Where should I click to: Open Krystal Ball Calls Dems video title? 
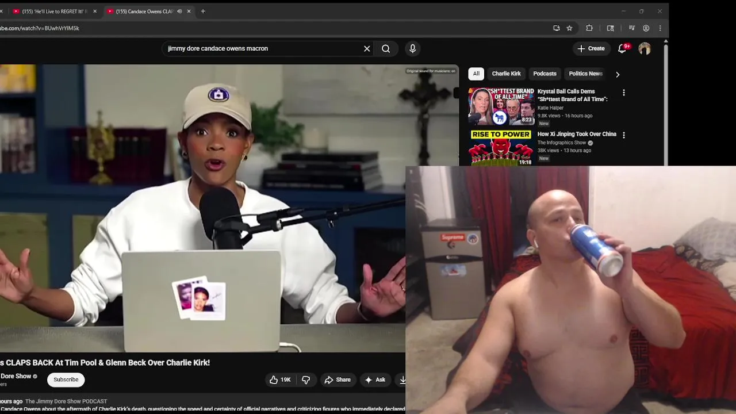click(572, 95)
